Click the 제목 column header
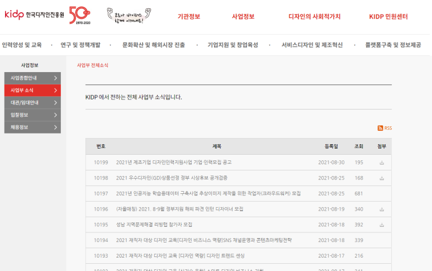Screen dimensions: 432x271 tap(217, 146)
